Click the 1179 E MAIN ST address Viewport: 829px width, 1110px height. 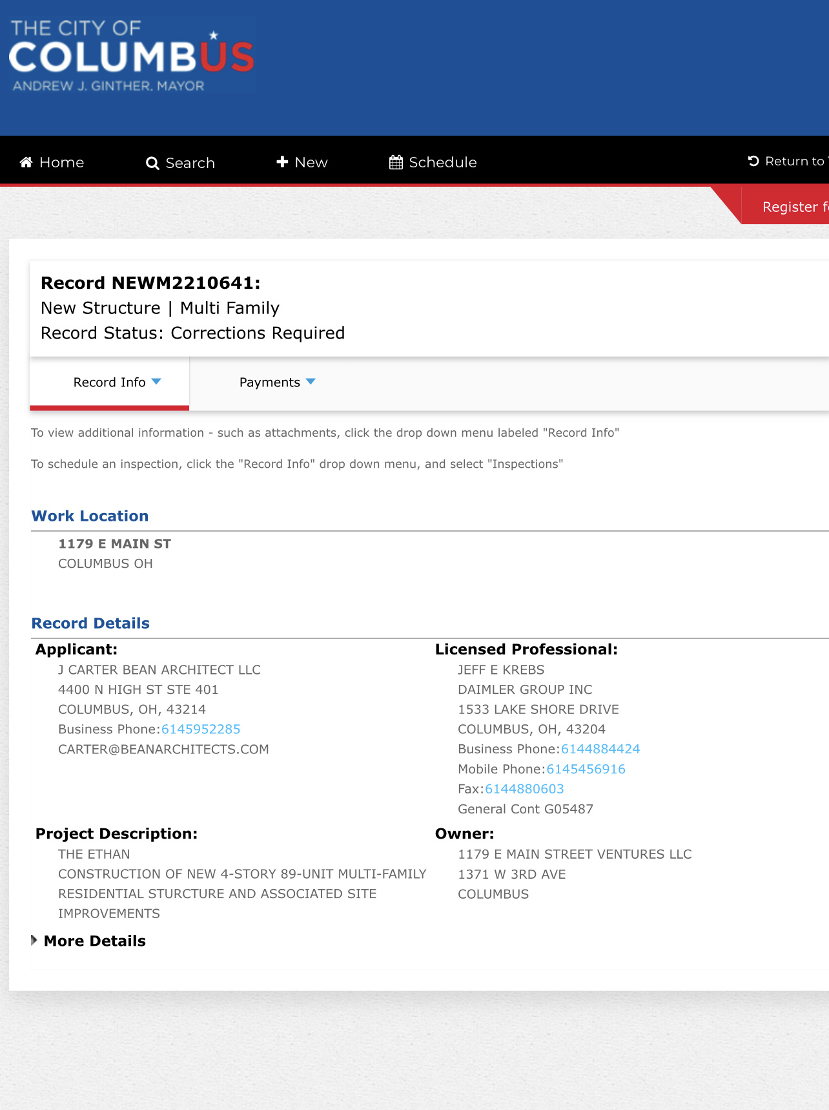[115, 544]
